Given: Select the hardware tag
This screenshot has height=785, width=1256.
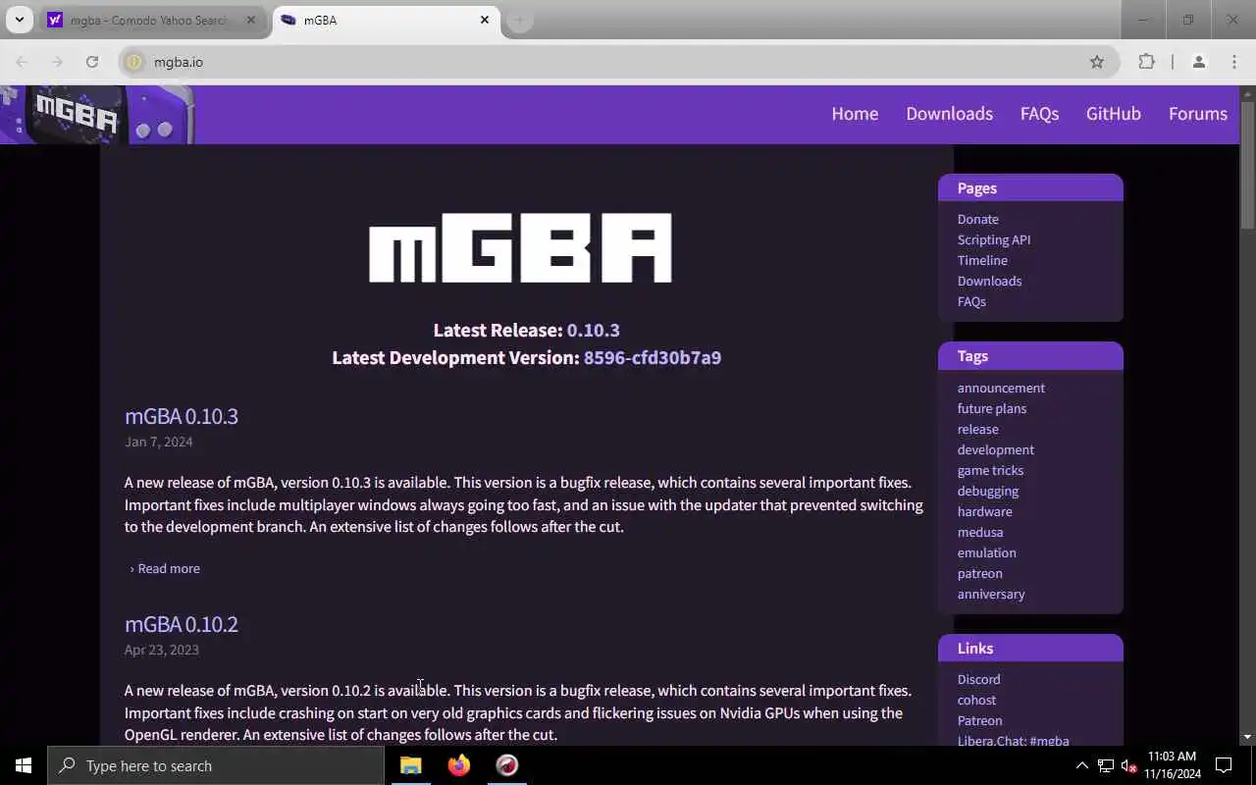Looking at the screenshot, I should coord(984,511).
